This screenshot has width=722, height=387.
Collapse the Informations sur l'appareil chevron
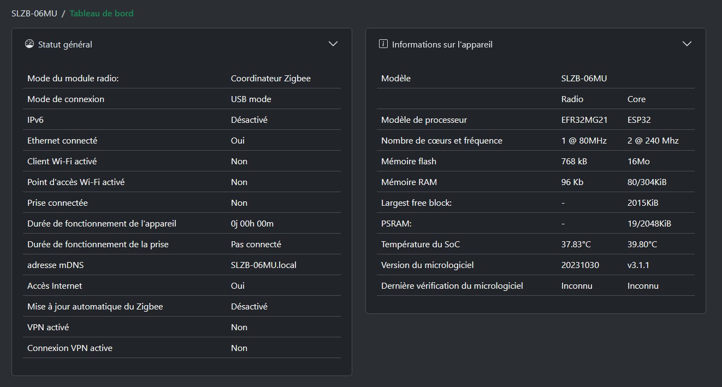pyautogui.click(x=687, y=44)
